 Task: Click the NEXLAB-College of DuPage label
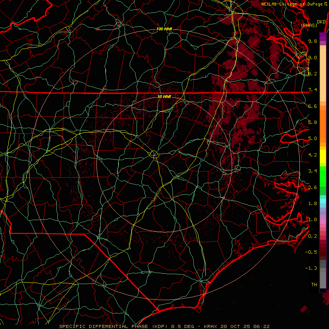point(294,4)
